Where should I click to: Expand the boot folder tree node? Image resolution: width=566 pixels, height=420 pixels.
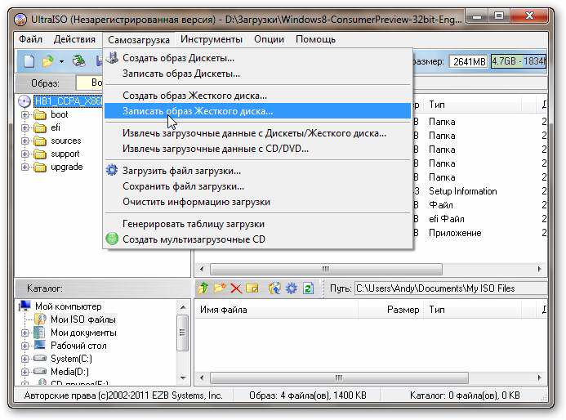pyautogui.click(x=25, y=115)
